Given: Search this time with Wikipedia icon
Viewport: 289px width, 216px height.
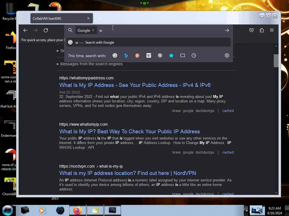Looking at the screenshot, I should (x=148, y=55).
